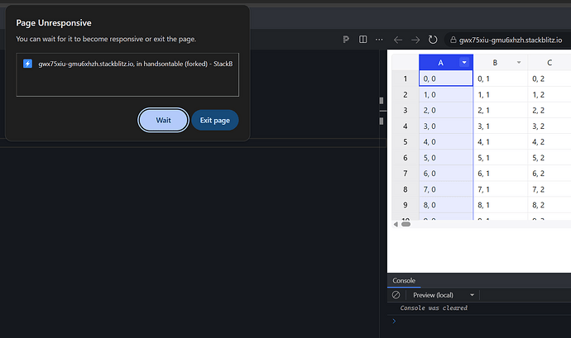Open the Preview (local) context dropdown

pyautogui.click(x=444, y=295)
